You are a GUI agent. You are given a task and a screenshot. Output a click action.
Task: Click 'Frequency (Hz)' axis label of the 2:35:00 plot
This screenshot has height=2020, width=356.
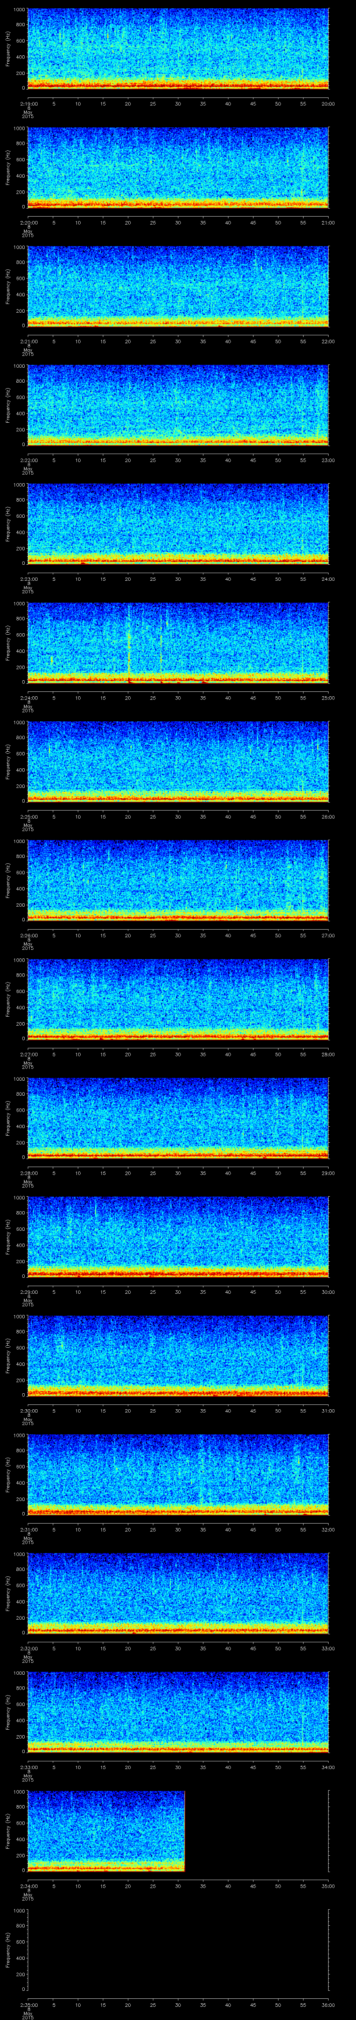8,1950
